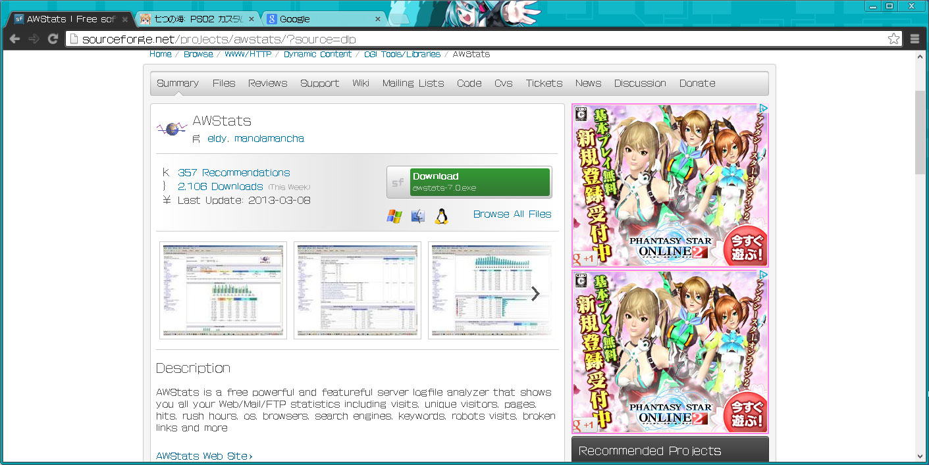Click the Google +1 badge on the lower ad

click(584, 425)
